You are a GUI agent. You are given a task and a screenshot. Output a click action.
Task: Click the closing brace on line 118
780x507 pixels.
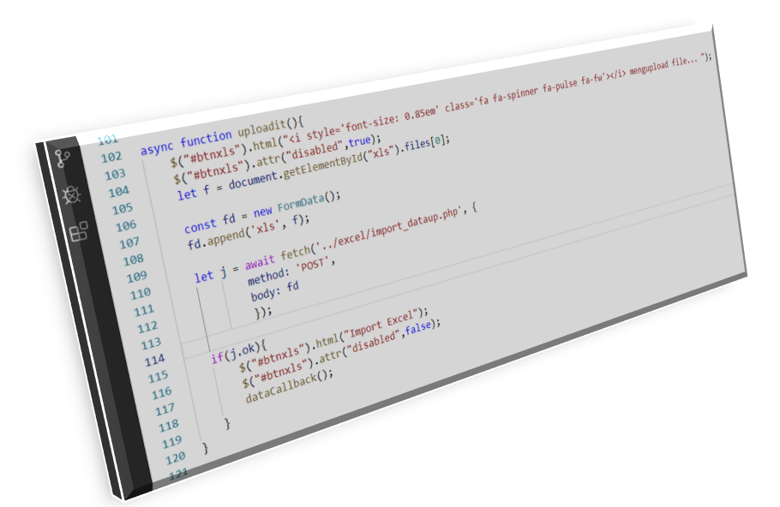(x=226, y=423)
